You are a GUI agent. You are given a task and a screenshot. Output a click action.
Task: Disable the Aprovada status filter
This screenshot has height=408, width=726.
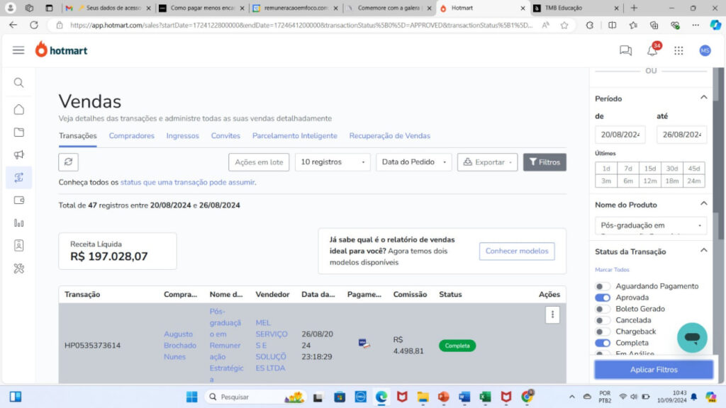pyautogui.click(x=603, y=297)
